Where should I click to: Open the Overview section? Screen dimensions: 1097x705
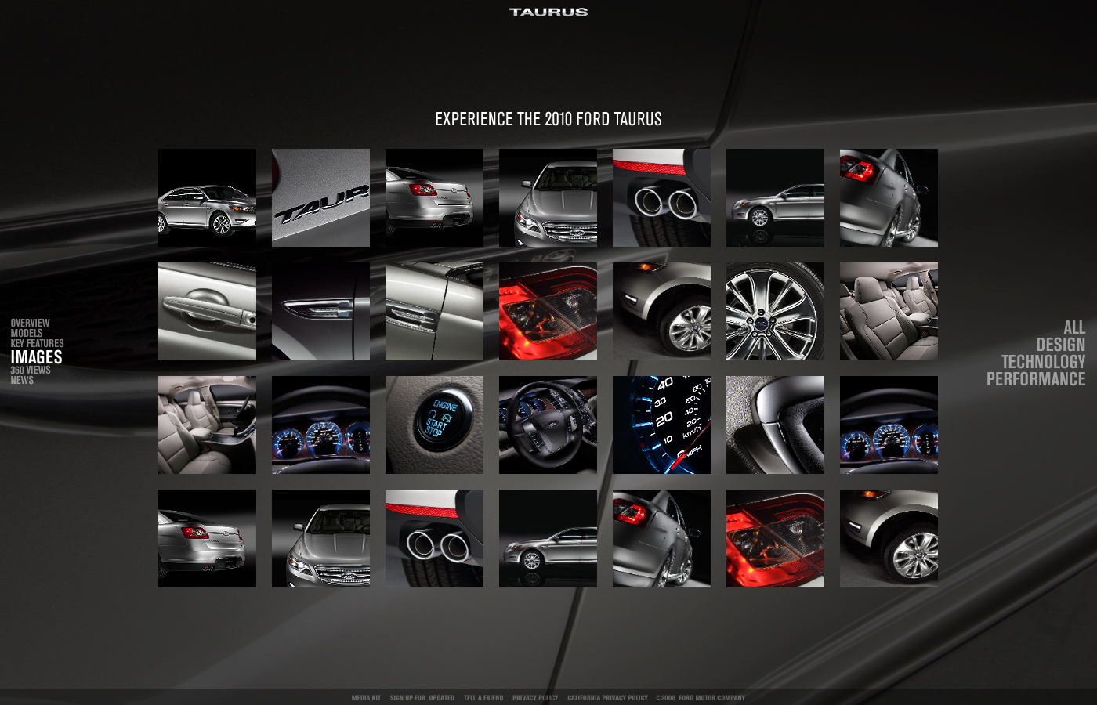pos(30,323)
